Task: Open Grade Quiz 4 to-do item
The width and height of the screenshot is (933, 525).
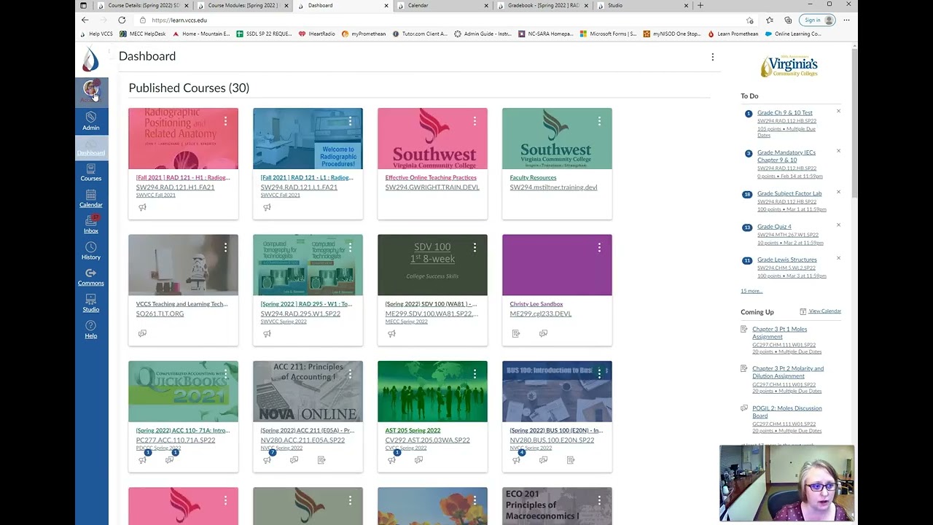Action: click(x=774, y=227)
